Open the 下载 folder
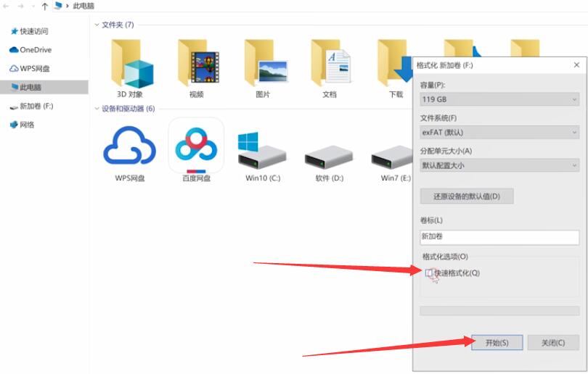Image resolution: width=588 pixels, height=374 pixels. point(394,68)
